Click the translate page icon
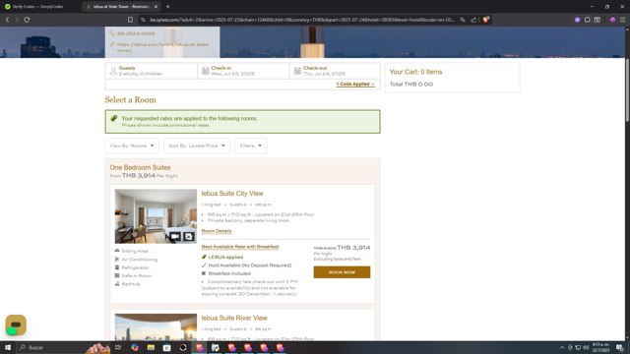Viewport: 630px width, 354px height. 463,20
